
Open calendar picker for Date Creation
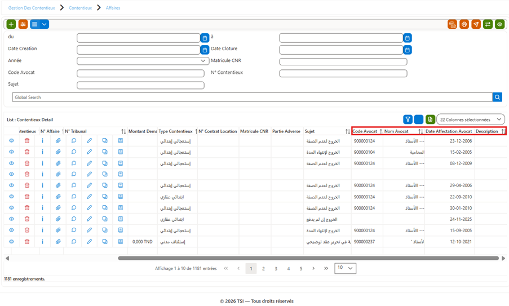pyautogui.click(x=205, y=50)
